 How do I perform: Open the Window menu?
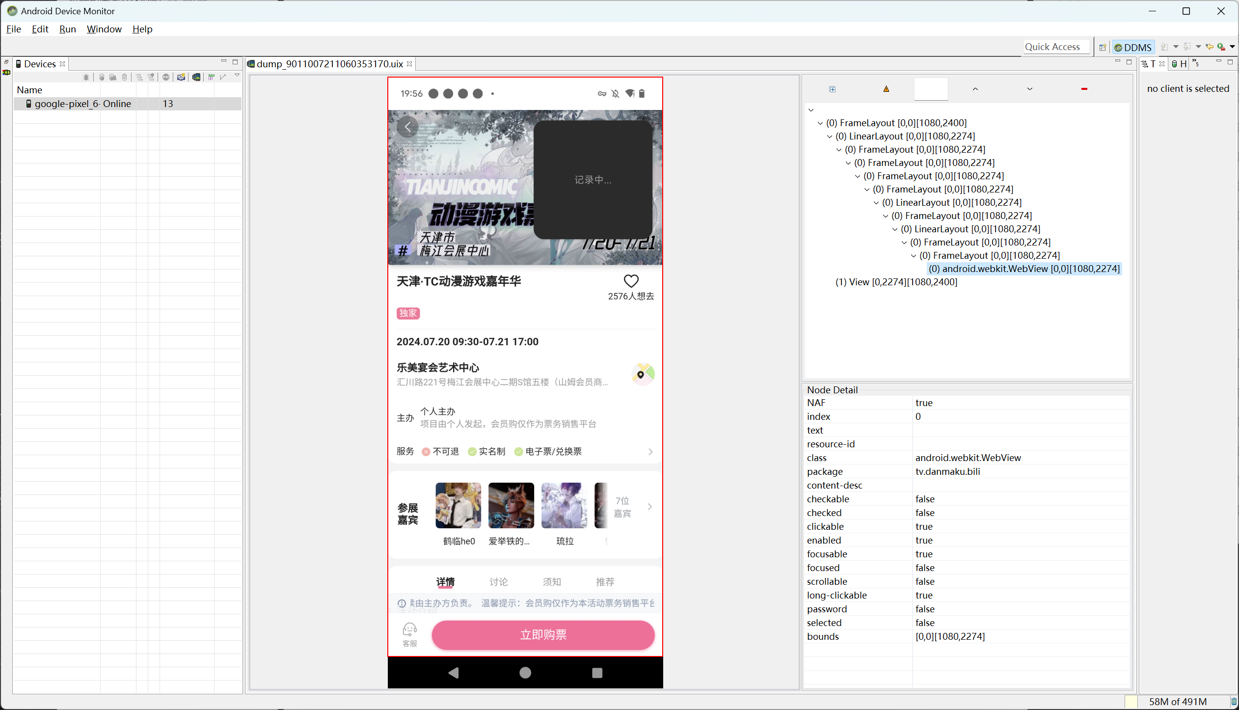click(104, 29)
